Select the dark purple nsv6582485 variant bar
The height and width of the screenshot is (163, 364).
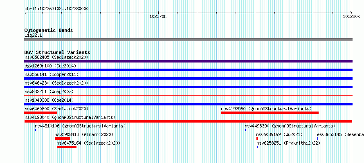188,61
